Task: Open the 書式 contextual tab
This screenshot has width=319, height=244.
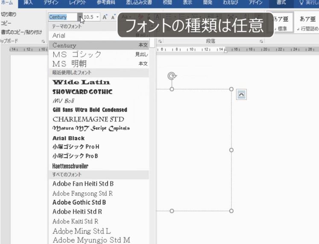Action: [x=281, y=3]
